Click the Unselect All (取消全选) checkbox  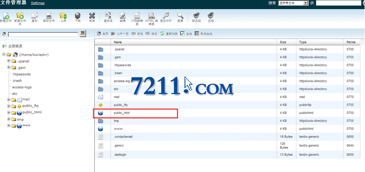(197, 34)
